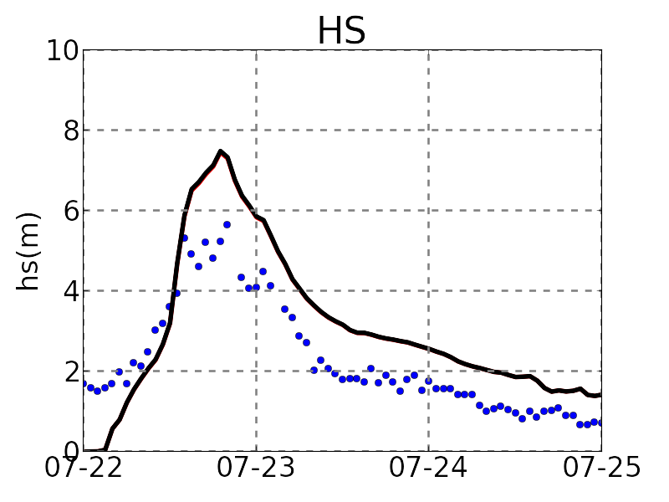The width and height of the screenshot is (669, 502).
Task: Select the y-axis tick label "8"
Action: pyautogui.click(x=72, y=131)
